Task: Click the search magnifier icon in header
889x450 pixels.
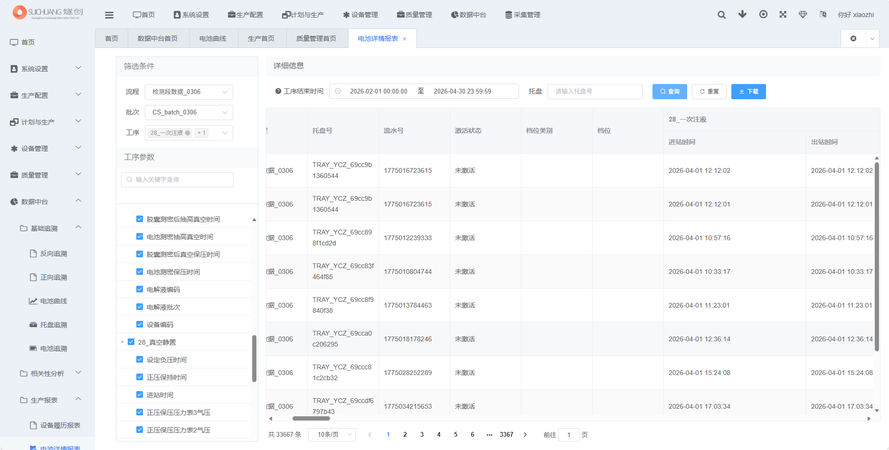Action: [721, 15]
